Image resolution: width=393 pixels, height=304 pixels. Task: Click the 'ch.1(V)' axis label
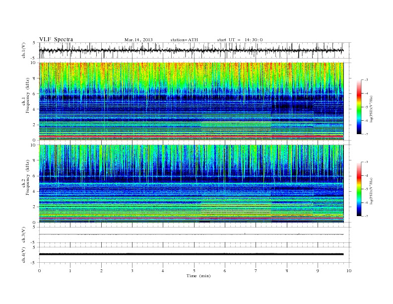[24, 50]
